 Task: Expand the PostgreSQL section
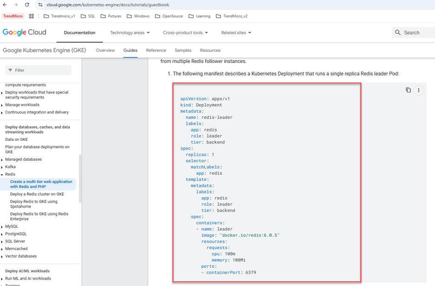[16, 234]
